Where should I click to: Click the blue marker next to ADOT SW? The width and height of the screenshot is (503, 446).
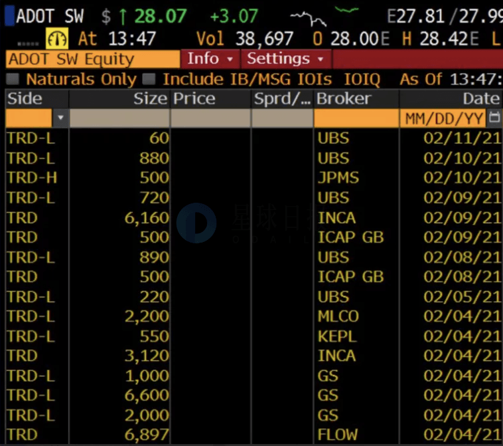10,15
